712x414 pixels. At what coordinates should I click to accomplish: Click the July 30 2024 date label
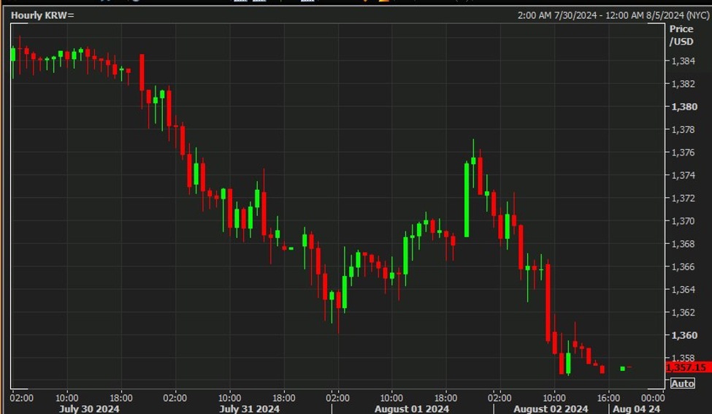point(89,409)
